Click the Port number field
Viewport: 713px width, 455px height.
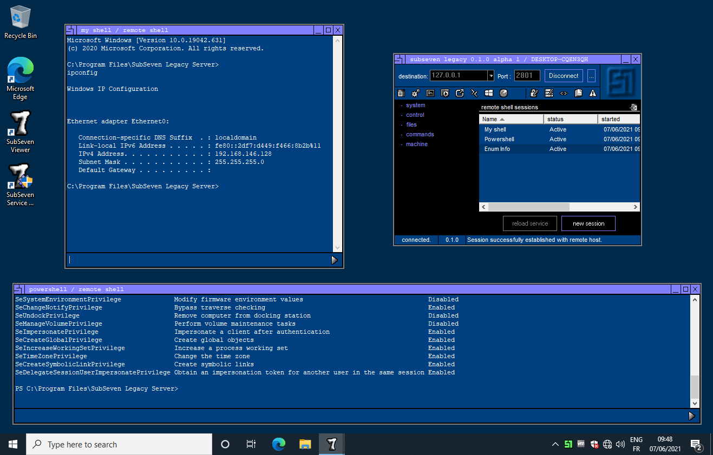click(x=527, y=76)
